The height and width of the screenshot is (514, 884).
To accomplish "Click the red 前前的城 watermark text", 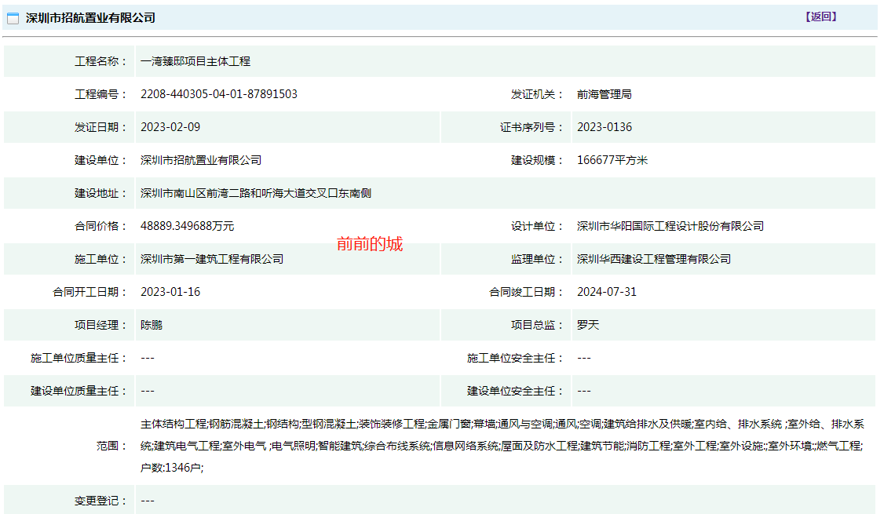I will (370, 244).
